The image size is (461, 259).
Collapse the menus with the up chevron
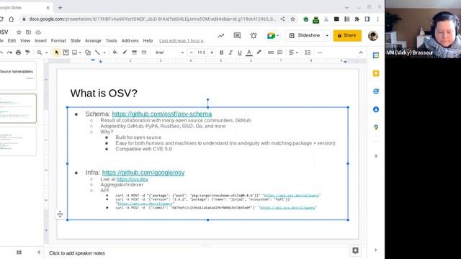361,53
